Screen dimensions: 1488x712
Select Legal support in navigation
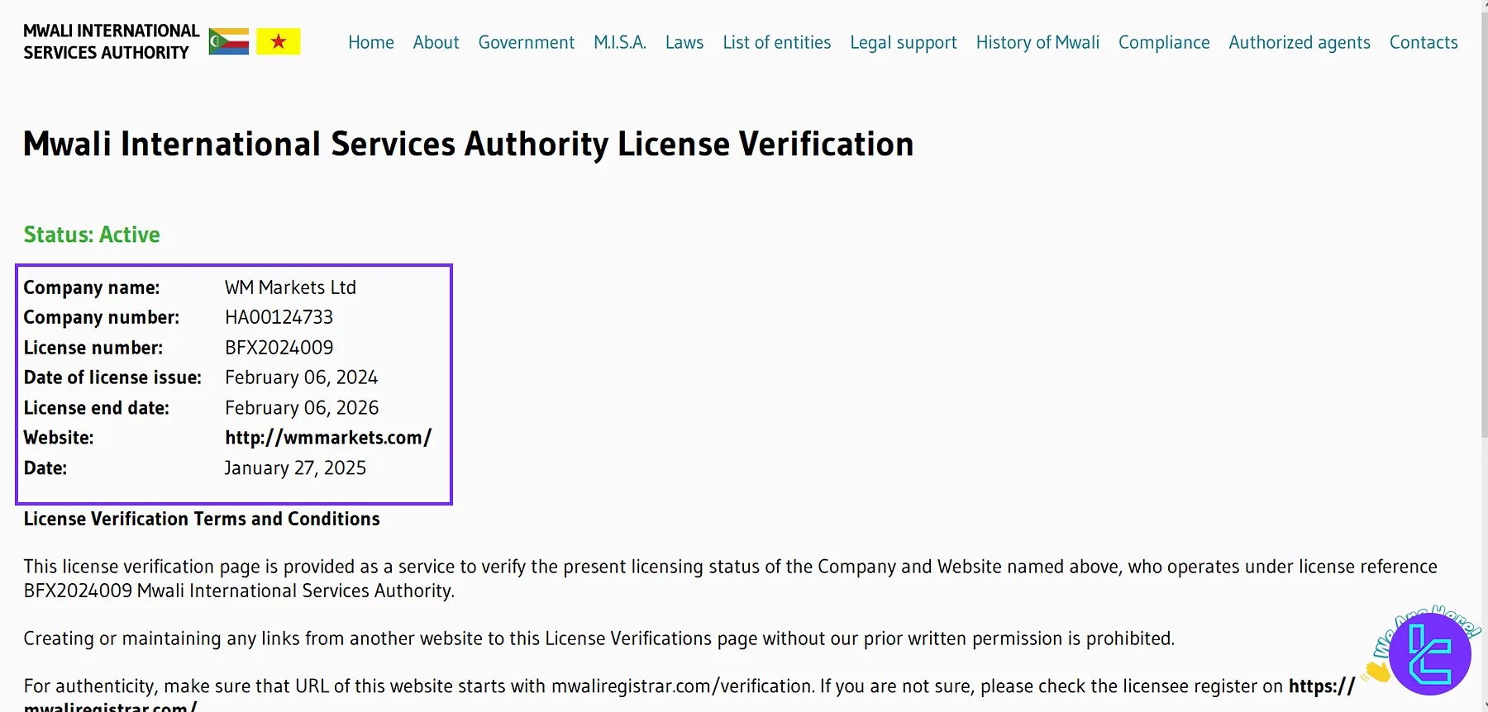click(903, 42)
